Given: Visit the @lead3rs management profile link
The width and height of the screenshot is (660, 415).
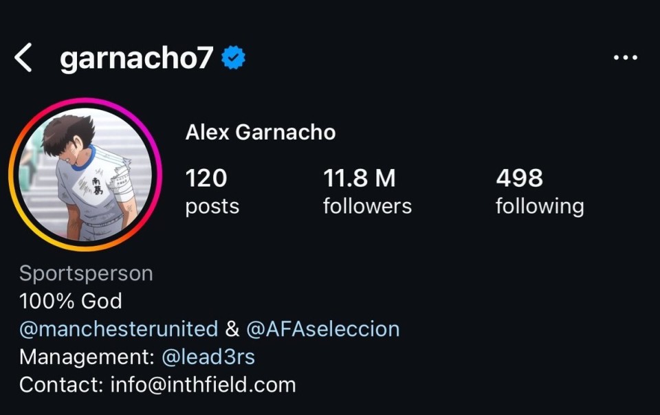Looking at the screenshot, I should point(208,357).
